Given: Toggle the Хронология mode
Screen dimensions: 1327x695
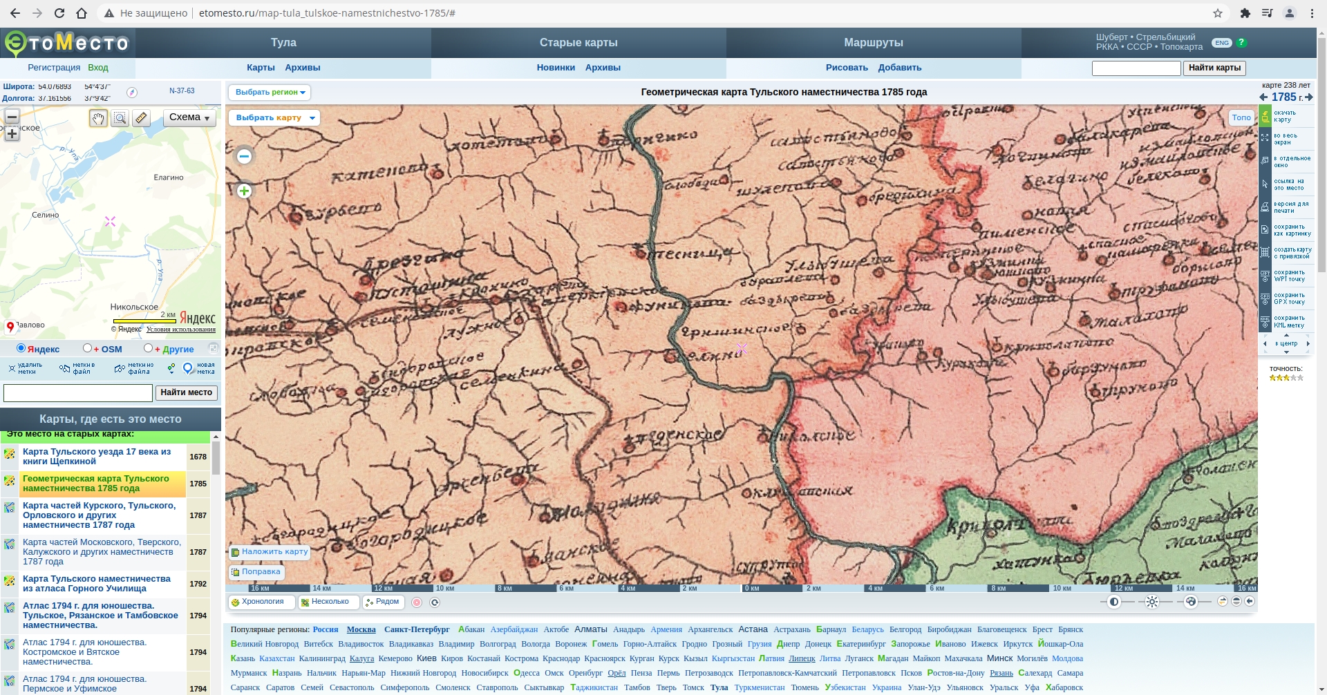Looking at the screenshot, I should click(262, 602).
